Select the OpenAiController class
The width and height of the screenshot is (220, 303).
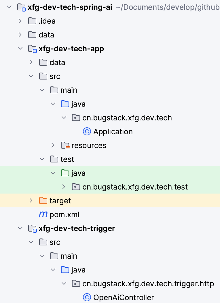(124, 298)
